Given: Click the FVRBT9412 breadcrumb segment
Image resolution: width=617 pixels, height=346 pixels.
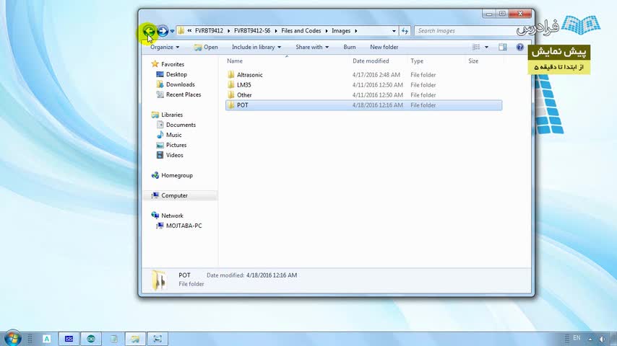Looking at the screenshot, I should tap(209, 30).
